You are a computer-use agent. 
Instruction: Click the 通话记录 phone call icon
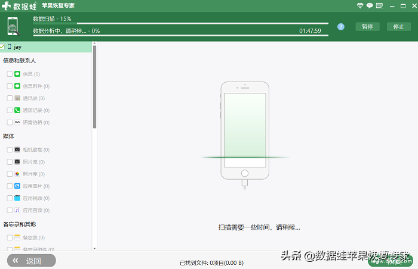[x=17, y=110]
